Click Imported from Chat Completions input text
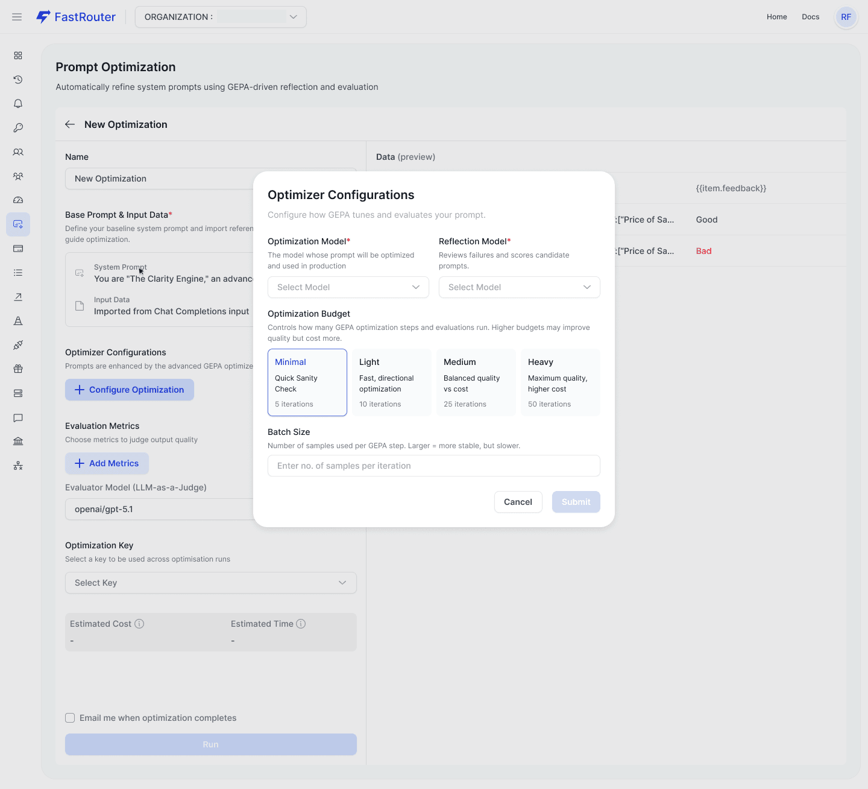 (x=172, y=311)
